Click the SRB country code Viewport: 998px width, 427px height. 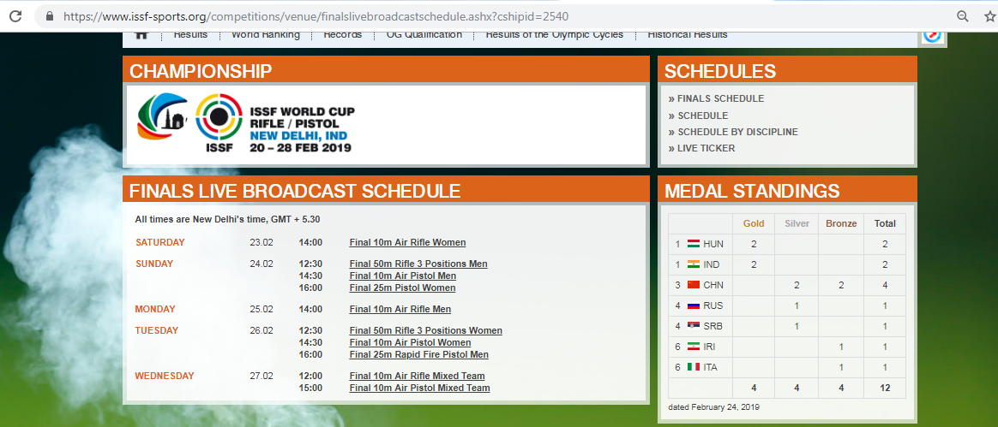712,326
